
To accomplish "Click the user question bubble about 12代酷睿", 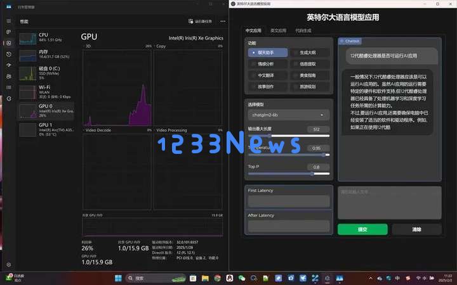I will pos(392,56).
